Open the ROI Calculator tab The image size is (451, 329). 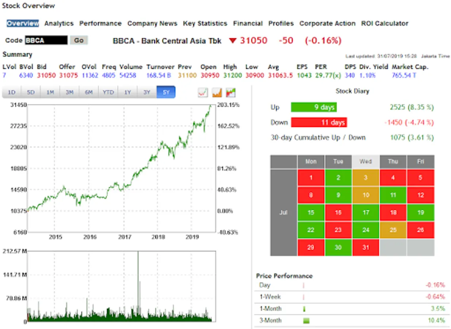pyautogui.click(x=385, y=23)
